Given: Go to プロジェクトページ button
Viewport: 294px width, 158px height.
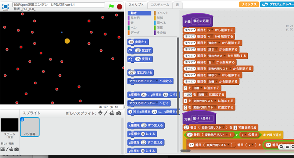Looking at the screenshot, I should 277,4.
